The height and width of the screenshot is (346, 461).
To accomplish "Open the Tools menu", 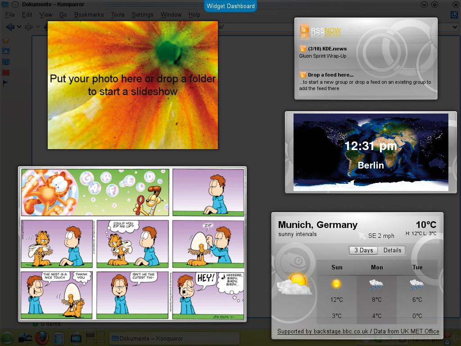I will click(118, 15).
